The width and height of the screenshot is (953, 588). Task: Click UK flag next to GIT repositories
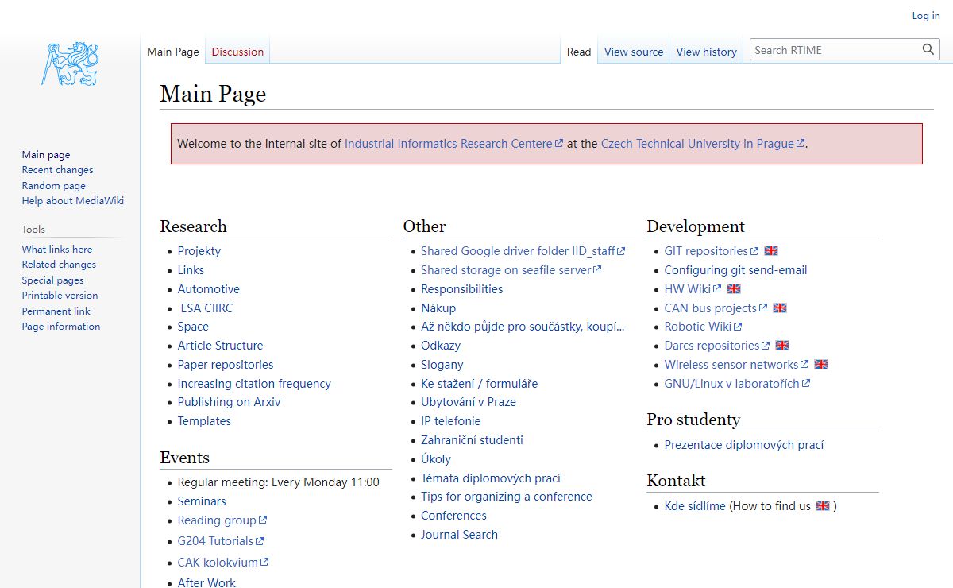[771, 251]
